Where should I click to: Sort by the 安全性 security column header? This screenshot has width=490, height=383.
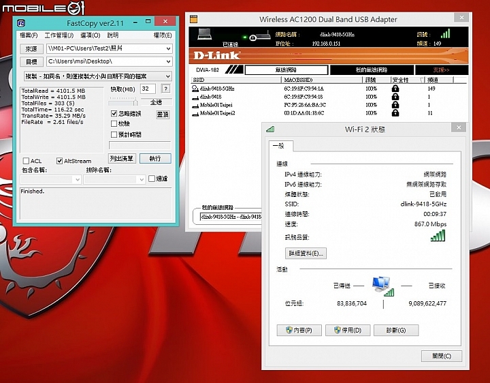click(408, 80)
